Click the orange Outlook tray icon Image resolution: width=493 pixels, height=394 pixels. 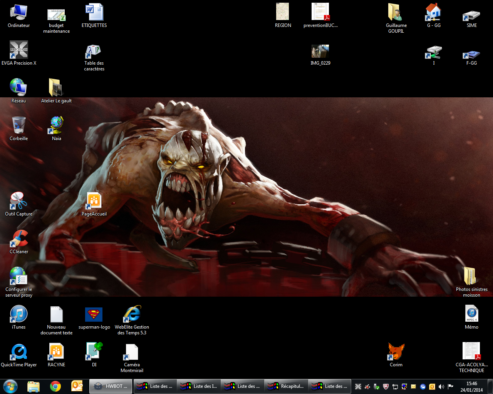[432, 387]
